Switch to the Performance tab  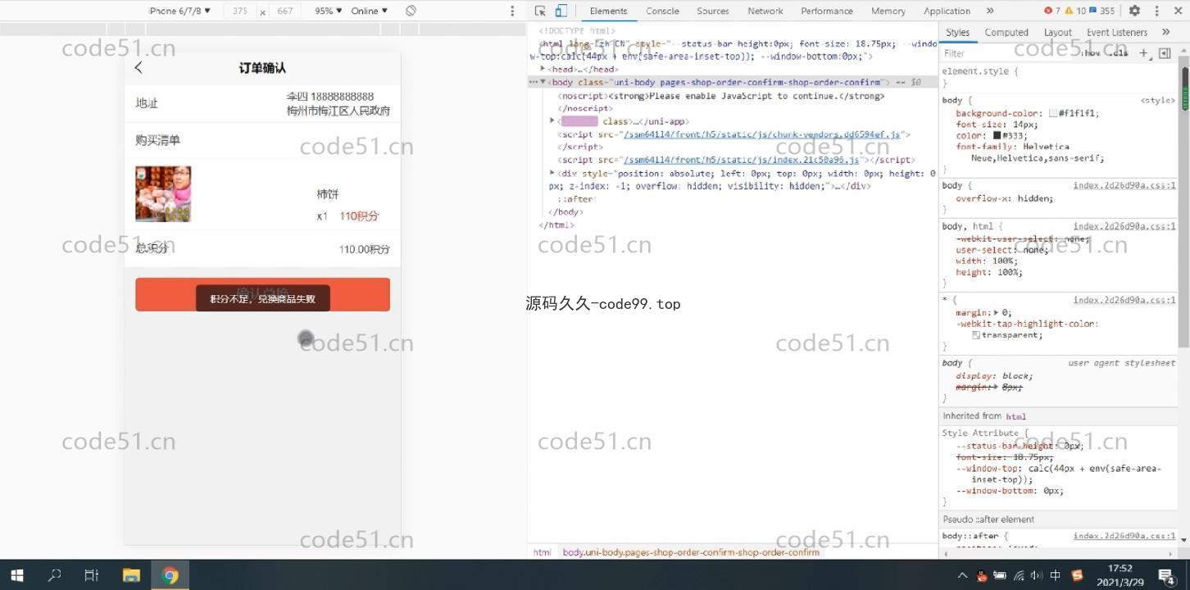[x=826, y=11]
